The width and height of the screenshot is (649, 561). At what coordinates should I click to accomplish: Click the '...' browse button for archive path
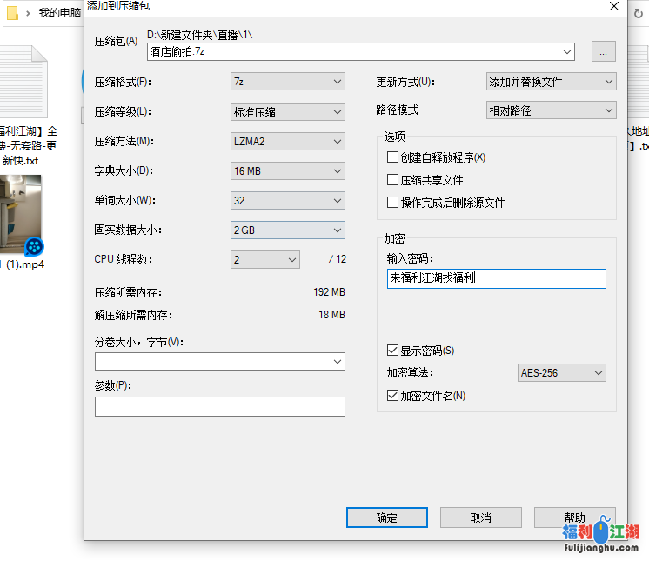coord(603,51)
